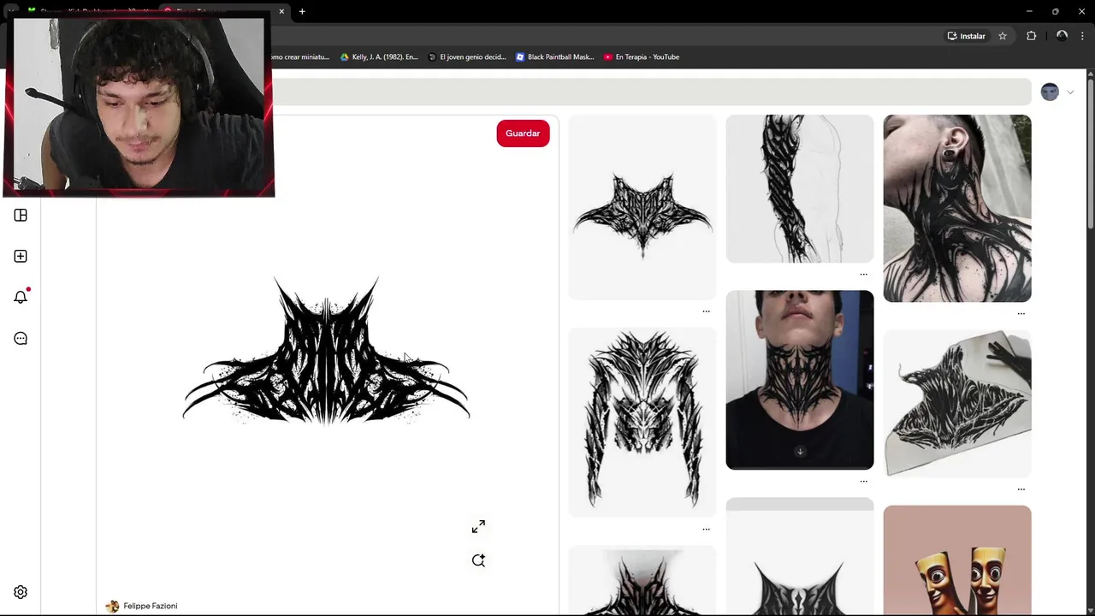This screenshot has height=616, width=1095.
Task: Open the bat-shaped tattoo design pin
Action: click(x=642, y=206)
